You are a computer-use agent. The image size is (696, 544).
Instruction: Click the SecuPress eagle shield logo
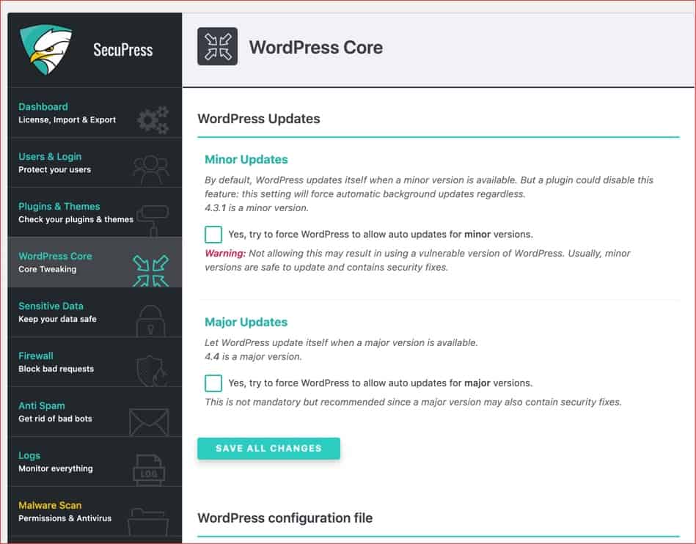tap(45, 50)
